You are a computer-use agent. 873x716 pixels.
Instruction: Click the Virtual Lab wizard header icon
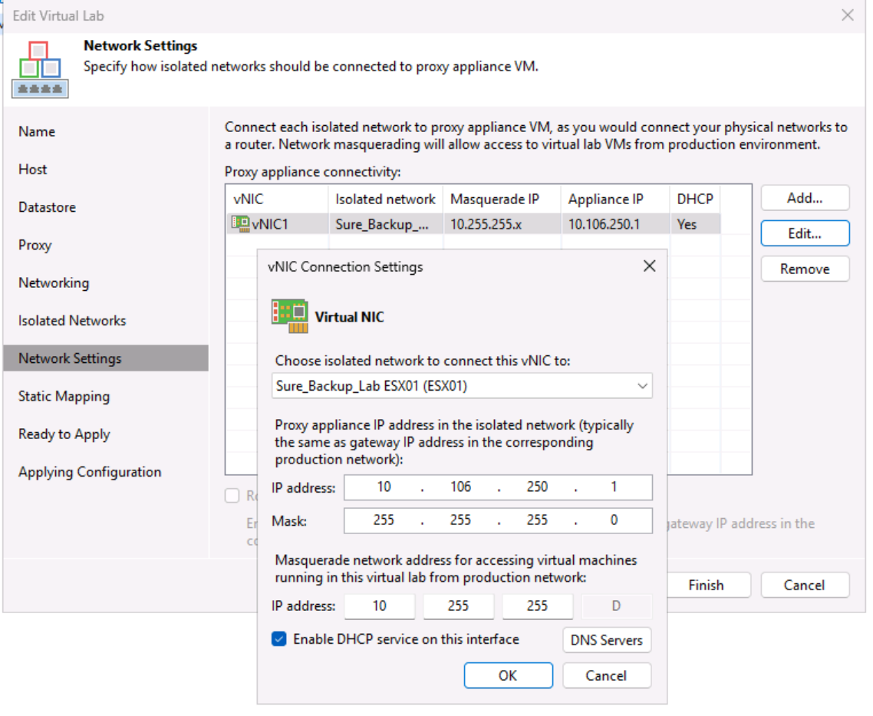[x=40, y=70]
